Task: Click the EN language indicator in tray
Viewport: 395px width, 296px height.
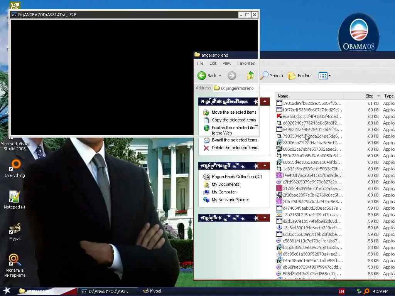Action: (341, 291)
